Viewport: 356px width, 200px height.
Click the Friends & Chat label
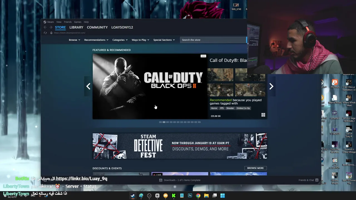306,180
